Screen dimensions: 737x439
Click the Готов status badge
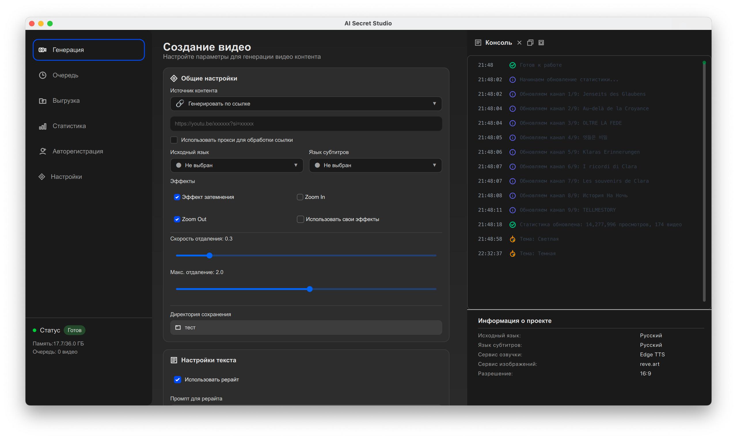click(x=74, y=330)
